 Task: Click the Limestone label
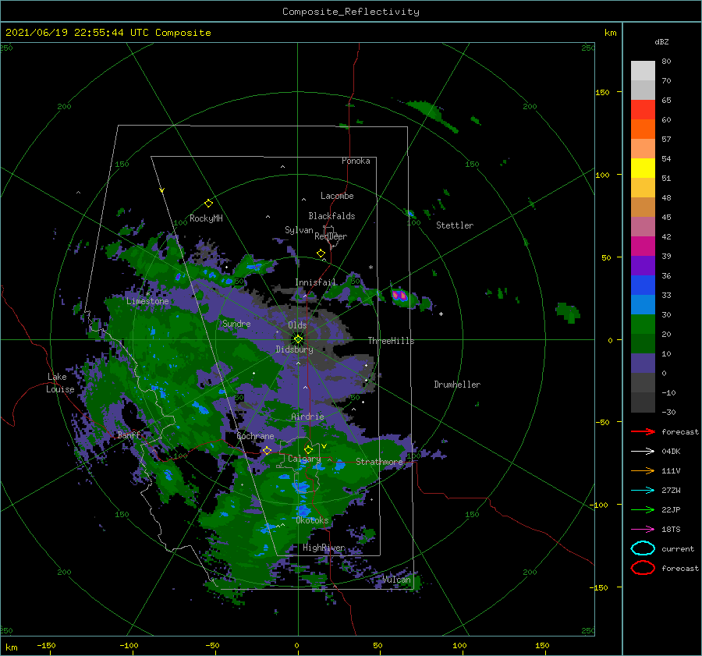[x=147, y=301]
